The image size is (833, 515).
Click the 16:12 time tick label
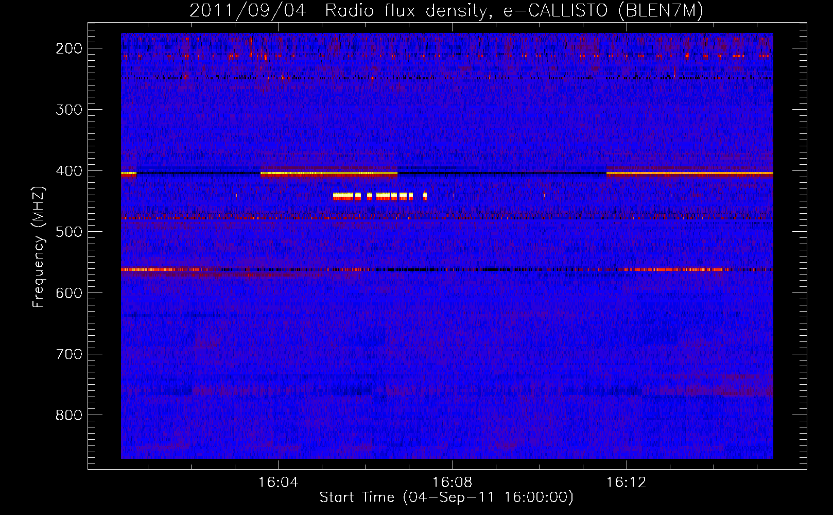(x=627, y=483)
